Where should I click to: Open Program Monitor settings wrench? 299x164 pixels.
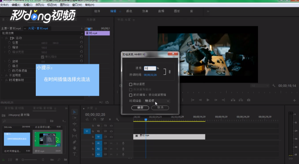click(274, 86)
